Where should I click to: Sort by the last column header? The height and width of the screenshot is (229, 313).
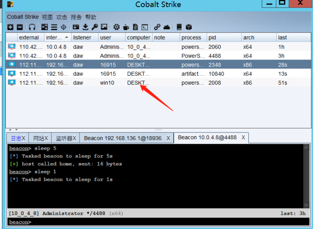tap(294, 37)
